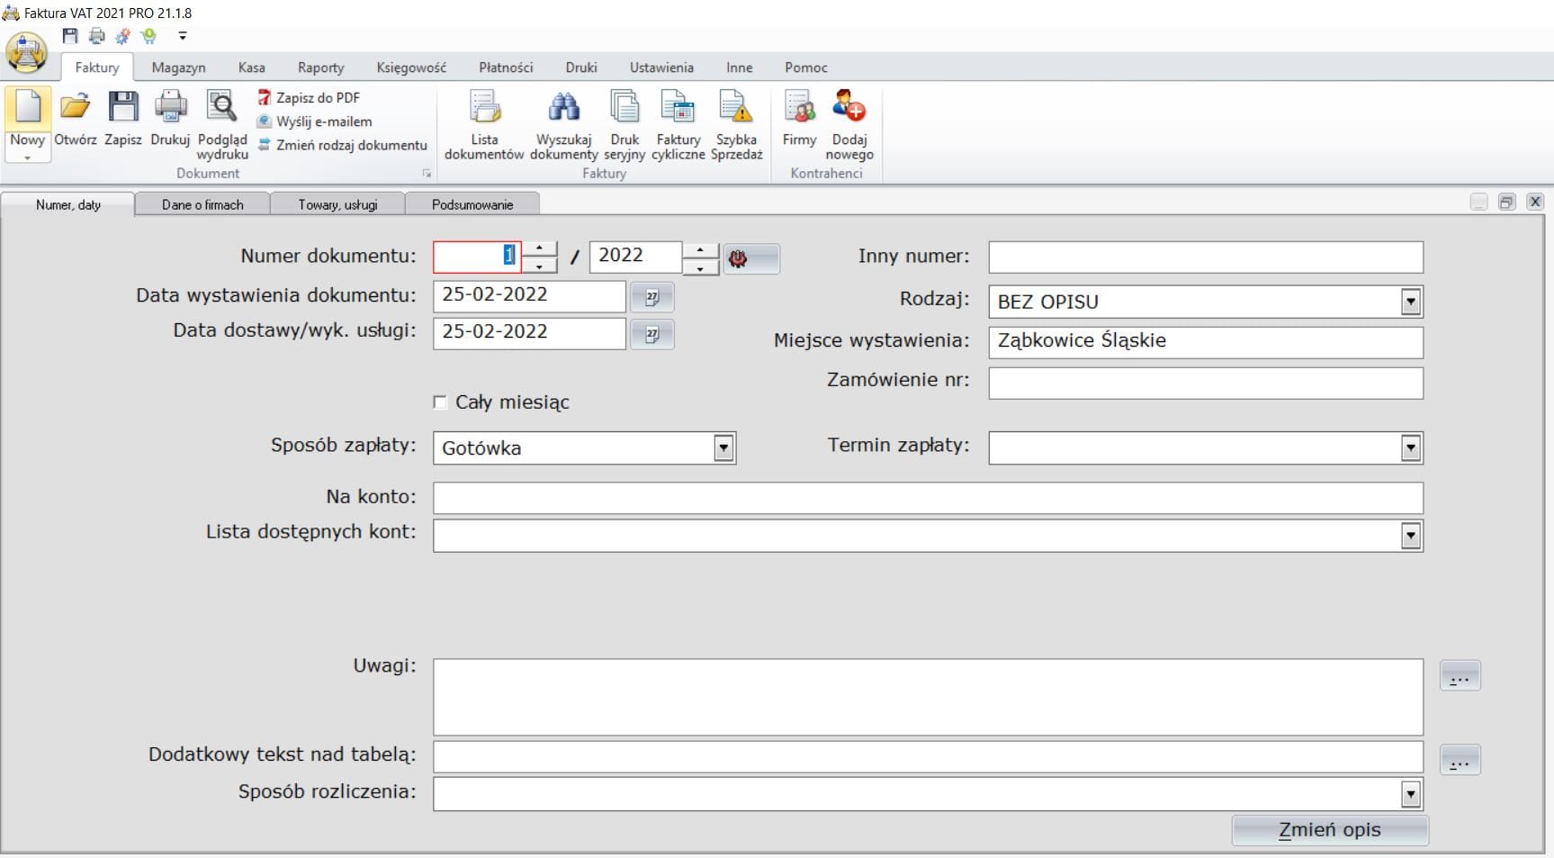Increase the document number with the up arrow
Screen dimensions: 1554x858
click(539, 248)
